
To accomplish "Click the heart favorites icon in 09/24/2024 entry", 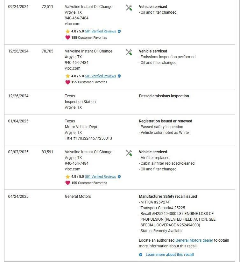I will pyautogui.click(x=67, y=38).
